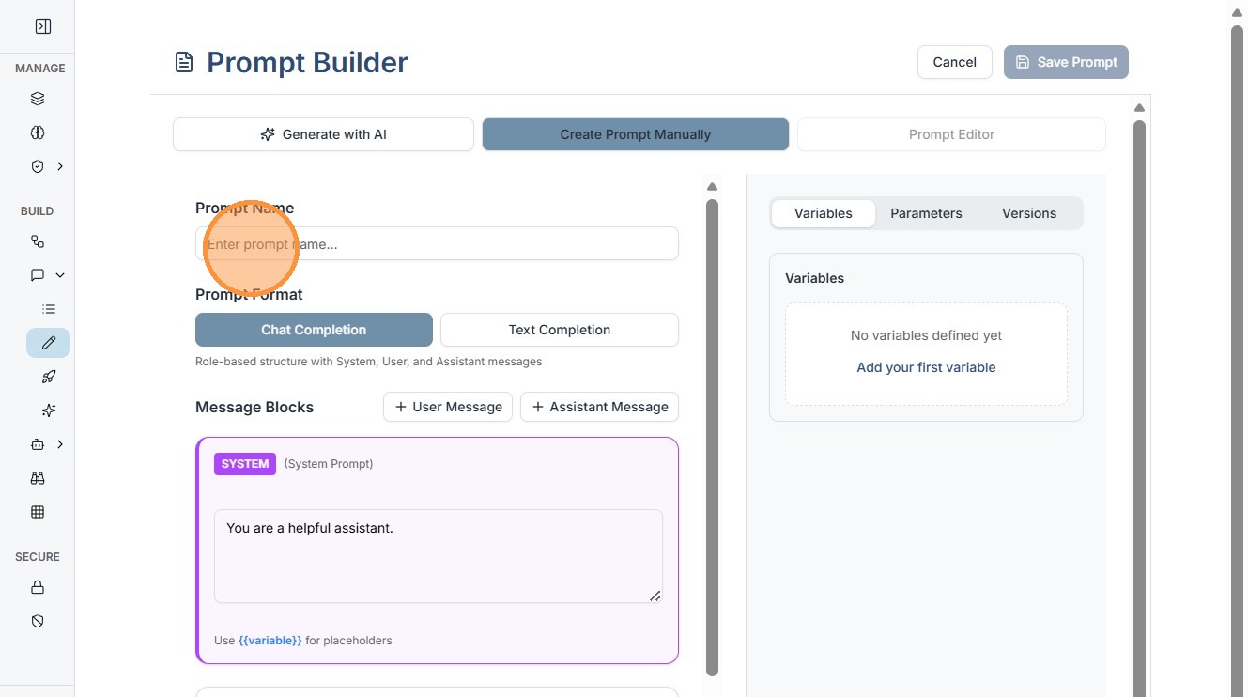Expand the robot section chevron in sidebar
Screen dimensions: 1248x697
[60, 444]
